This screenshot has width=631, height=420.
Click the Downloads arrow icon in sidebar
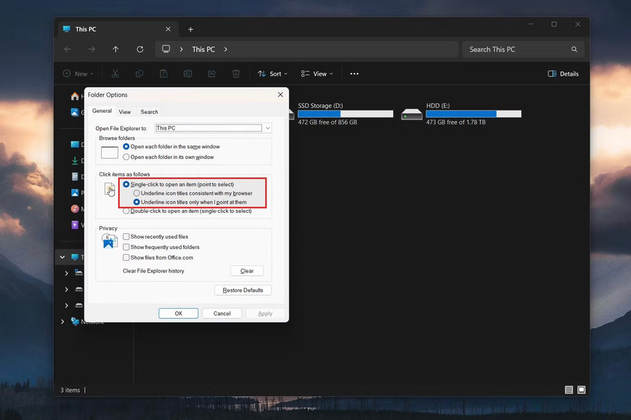(x=75, y=160)
